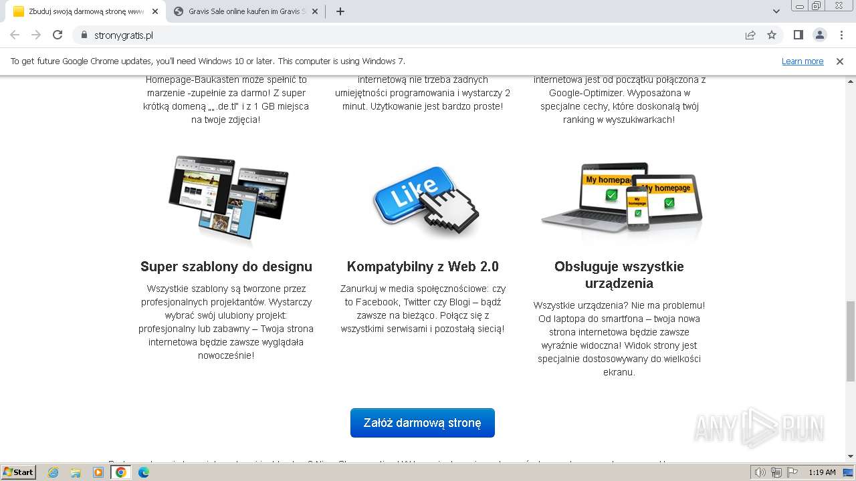Open Chrome three-dot menu
The height and width of the screenshot is (481, 856).
tap(841, 35)
